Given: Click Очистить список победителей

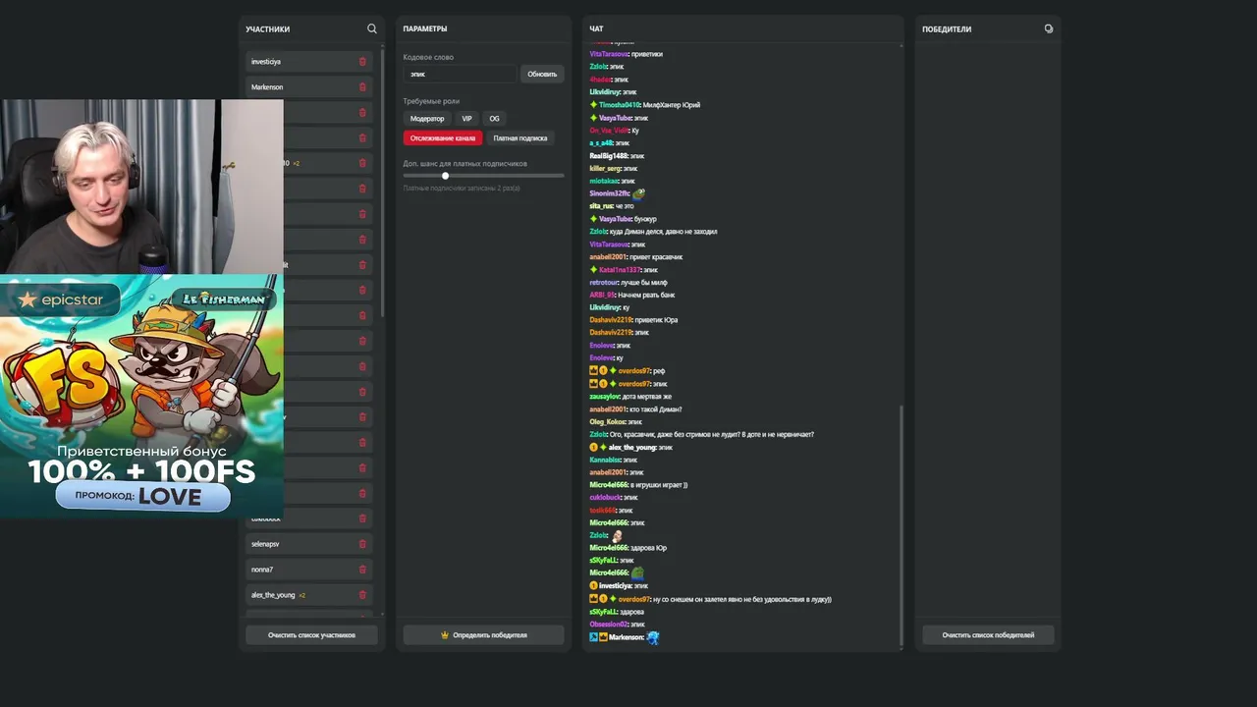Looking at the screenshot, I should tap(988, 635).
